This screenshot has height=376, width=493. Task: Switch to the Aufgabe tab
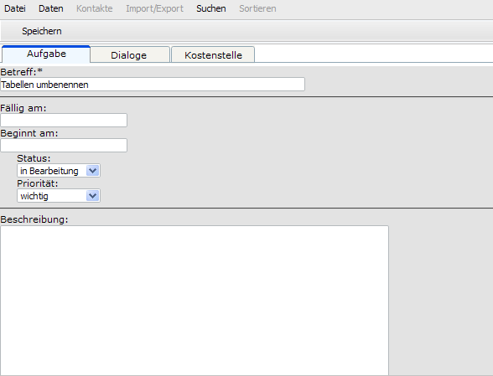(x=46, y=54)
